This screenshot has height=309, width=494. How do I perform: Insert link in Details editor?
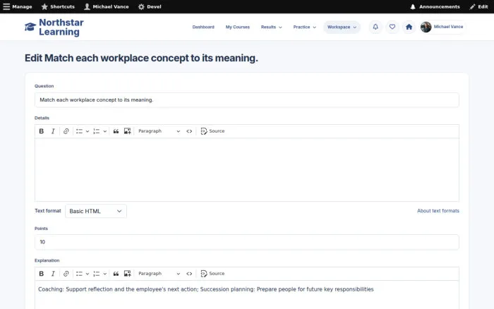[66, 131]
